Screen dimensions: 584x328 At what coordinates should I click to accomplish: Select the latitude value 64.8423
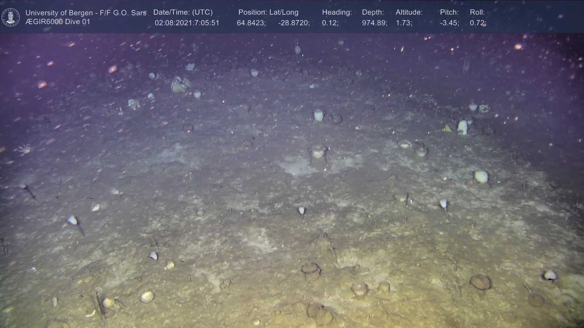(x=251, y=23)
